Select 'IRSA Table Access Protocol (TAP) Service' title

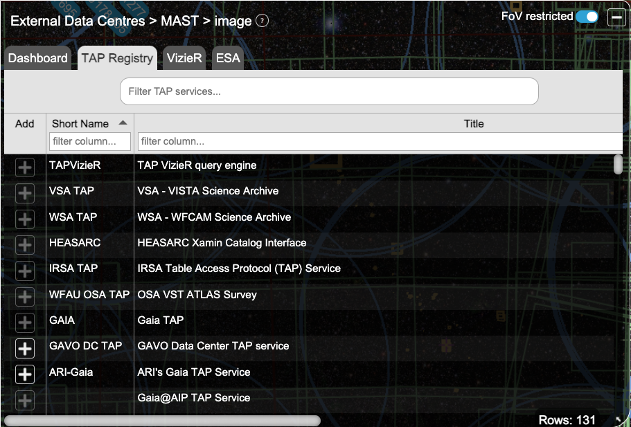(x=239, y=269)
